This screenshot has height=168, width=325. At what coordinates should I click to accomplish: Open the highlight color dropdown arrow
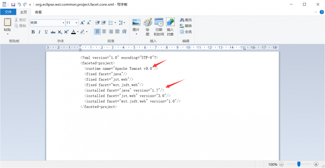(87, 32)
